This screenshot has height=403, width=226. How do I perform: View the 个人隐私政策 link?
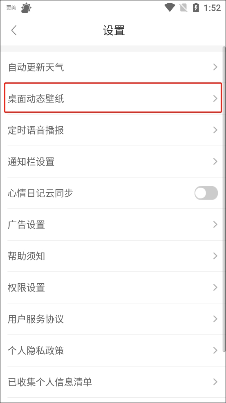tap(113, 351)
